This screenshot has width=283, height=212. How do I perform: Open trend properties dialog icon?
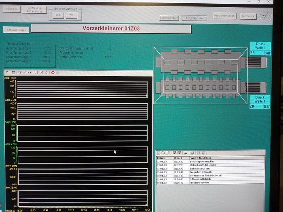tap(13, 73)
